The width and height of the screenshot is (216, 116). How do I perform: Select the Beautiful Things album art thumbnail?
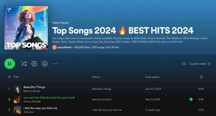pyautogui.click(x=17, y=89)
